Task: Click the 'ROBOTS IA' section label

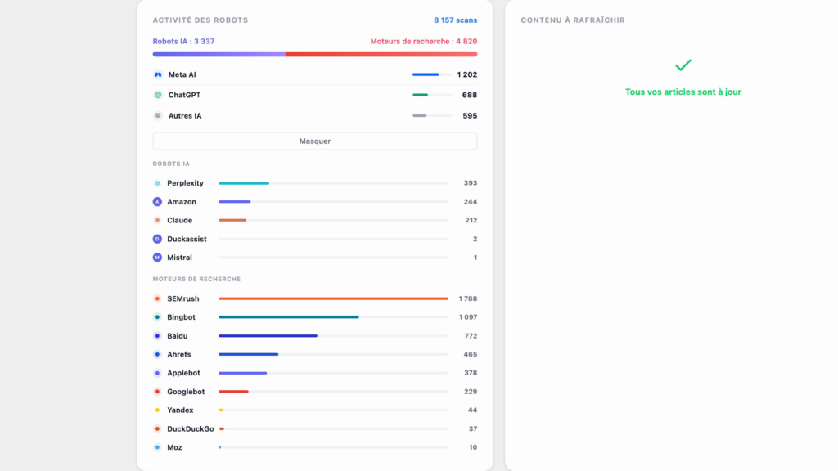Action: pos(171,164)
